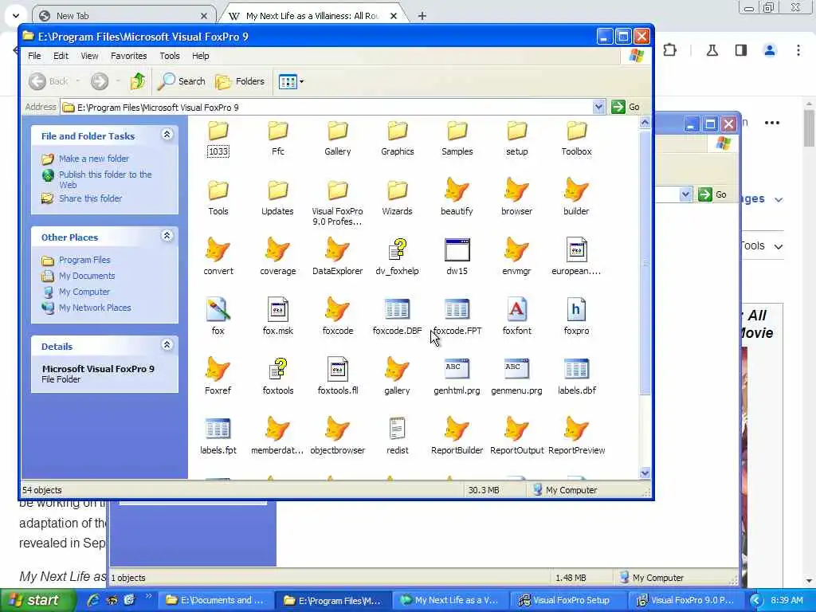Launch Internet Explorer from quick launch
Image resolution: width=816 pixels, height=612 pixels.
[x=93, y=600]
